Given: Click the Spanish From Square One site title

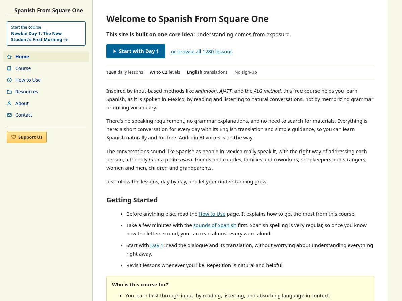Looking at the screenshot, I should pyautogui.click(x=49, y=10).
